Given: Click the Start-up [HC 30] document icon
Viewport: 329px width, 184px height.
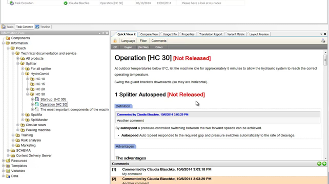Looking at the screenshot, I should pyautogui.click(x=37, y=99).
